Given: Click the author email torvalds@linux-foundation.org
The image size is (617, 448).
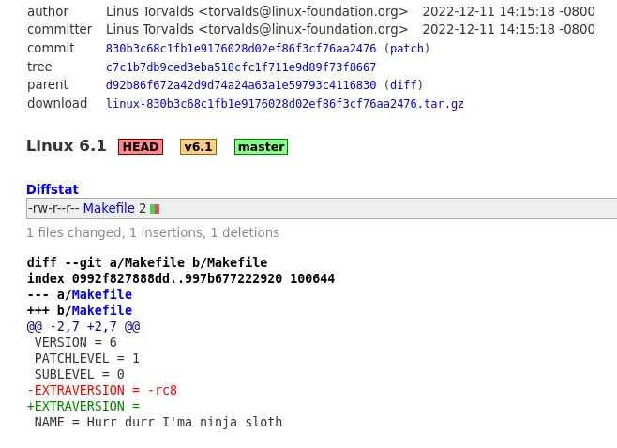Looking at the screenshot, I should (x=304, y=11).
